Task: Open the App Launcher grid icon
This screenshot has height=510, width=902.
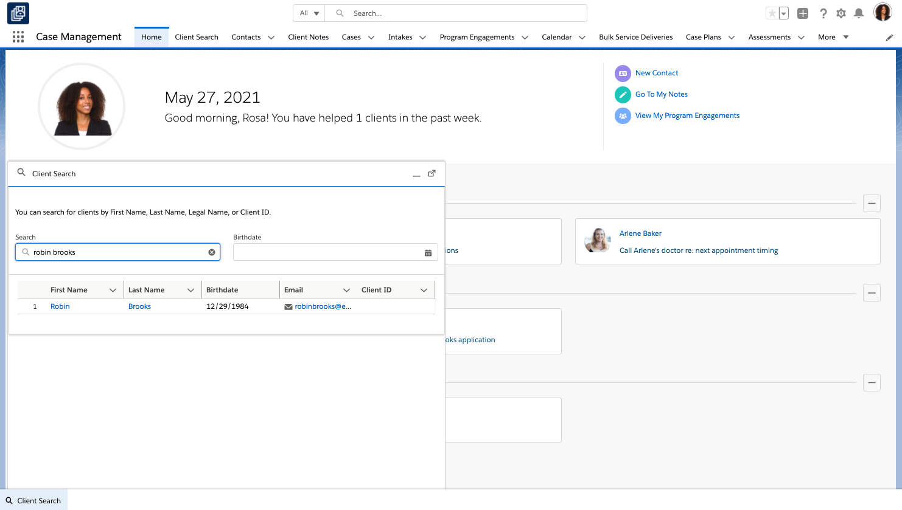Action: coord(18,37)
